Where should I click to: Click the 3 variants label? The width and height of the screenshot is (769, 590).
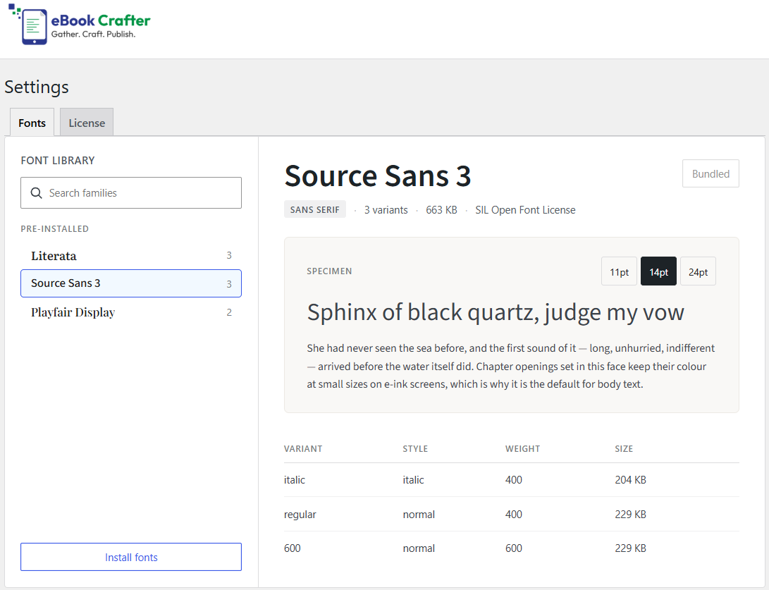coord(386,210)
